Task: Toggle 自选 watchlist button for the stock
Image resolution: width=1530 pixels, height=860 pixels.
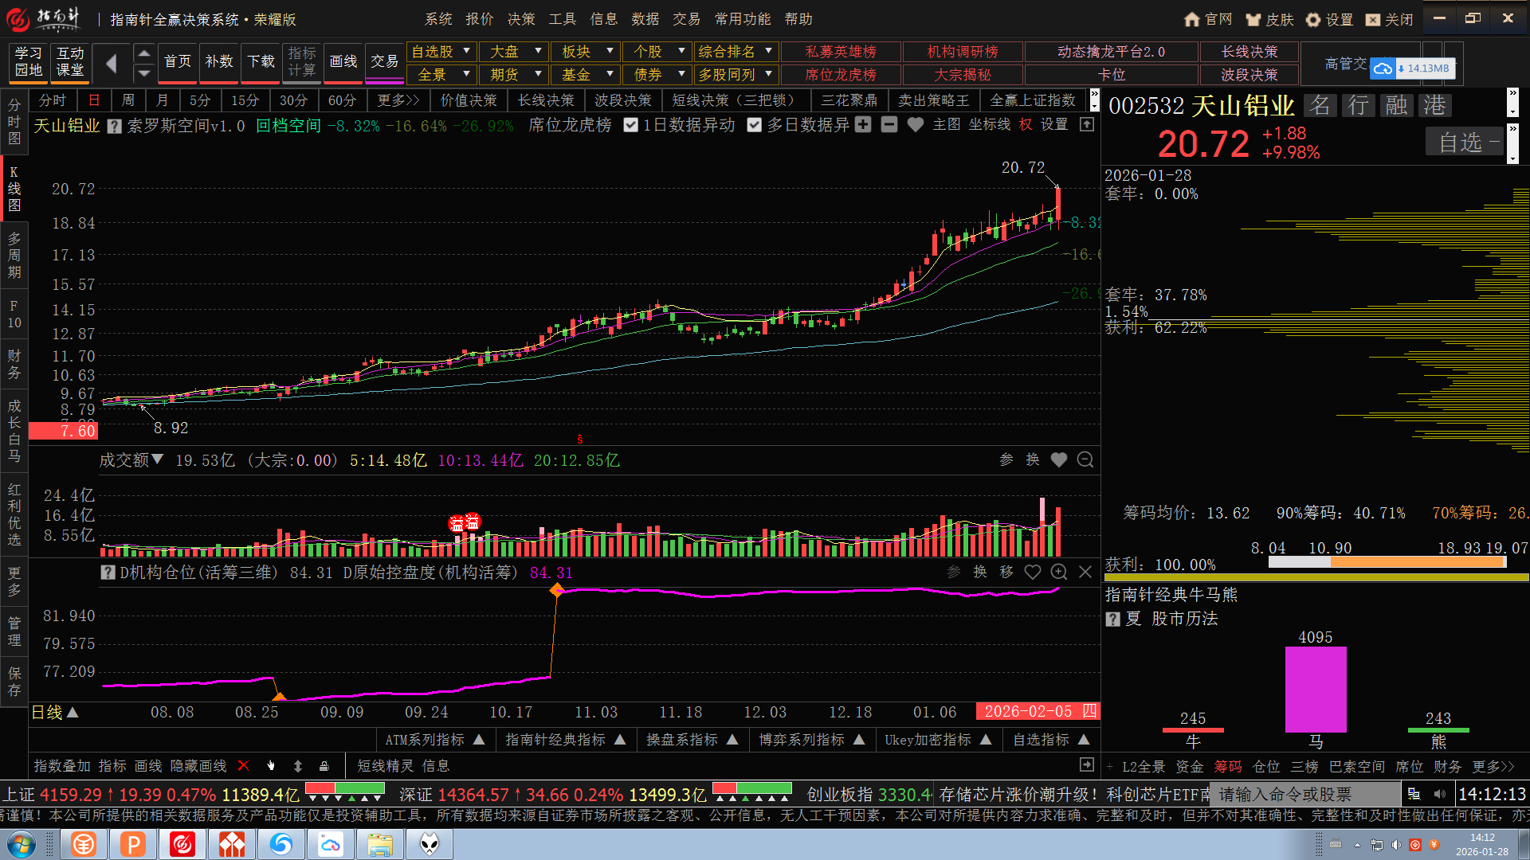Action: 1463,143
